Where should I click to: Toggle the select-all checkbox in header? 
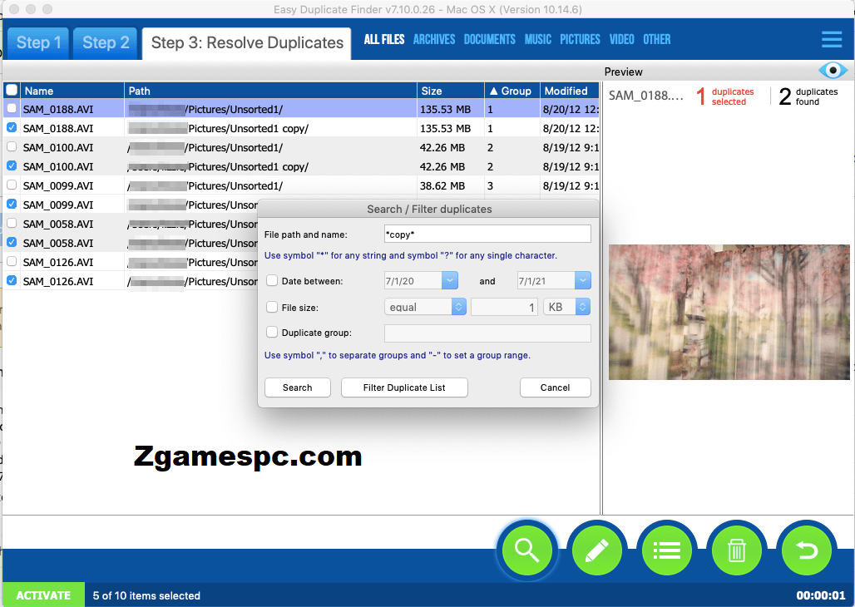pos(12,90)
